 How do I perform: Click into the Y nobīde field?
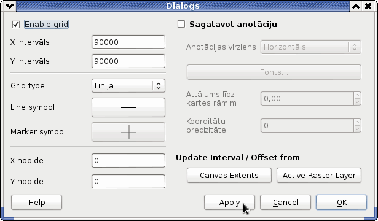pos(128,182)
